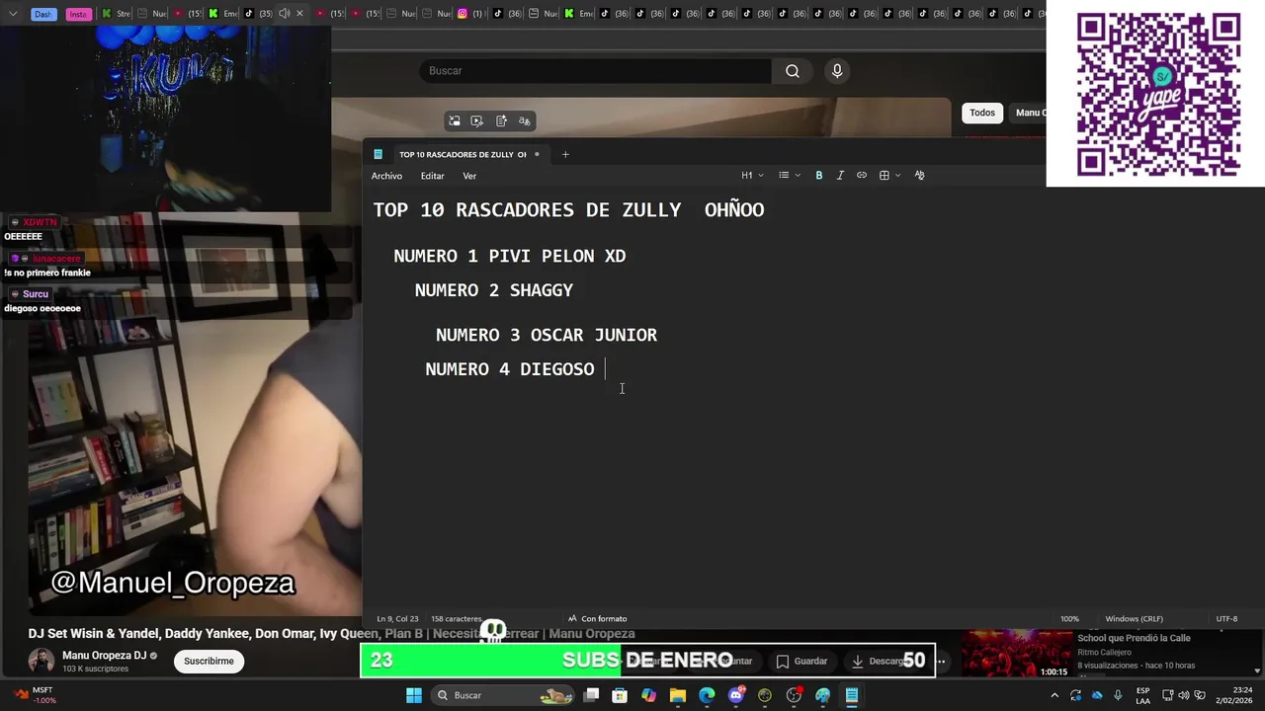Image resolution: width=1265 pixels, height=711 pixels.
Task: Open the Windows Start menu
Action: (414, 695)
